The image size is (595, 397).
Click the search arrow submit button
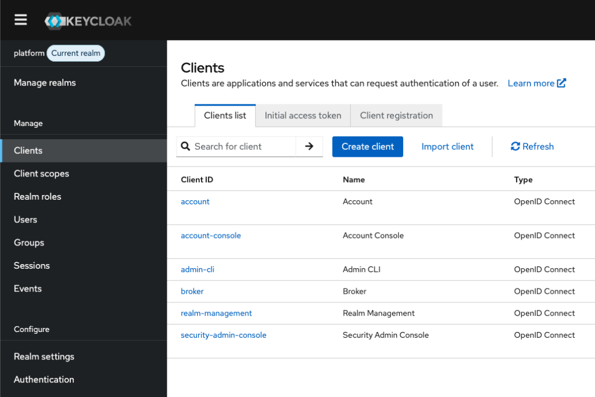click(x=309, y=147)
